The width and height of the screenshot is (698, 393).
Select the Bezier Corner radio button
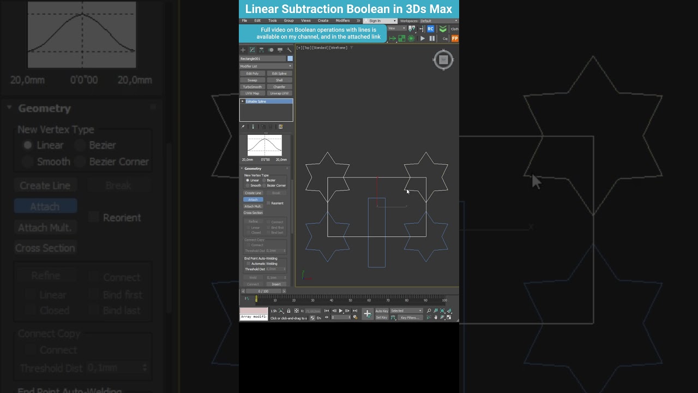[x=264, y=186]
